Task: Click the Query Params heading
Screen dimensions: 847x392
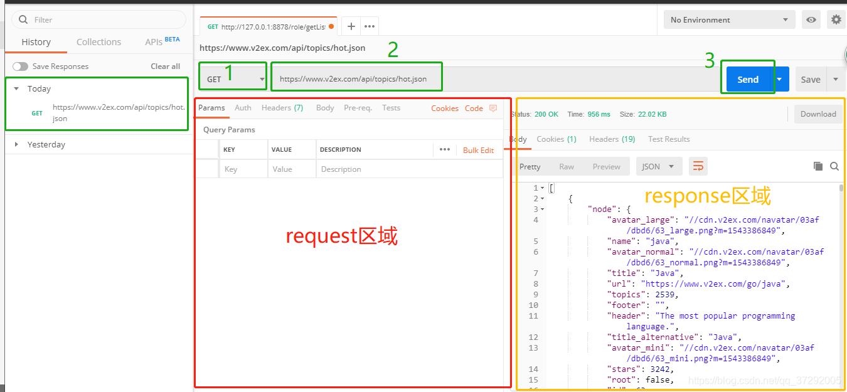Action: pyautogui.click(x=229, y=130)
